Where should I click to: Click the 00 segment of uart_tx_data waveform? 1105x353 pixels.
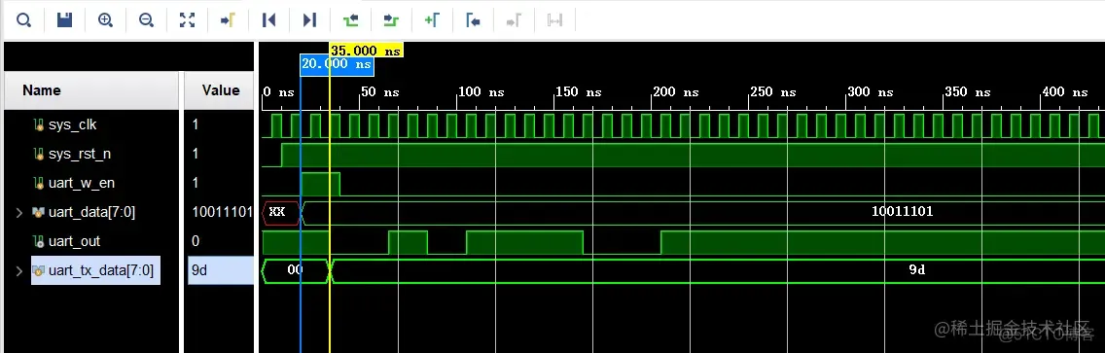[296, 270]
